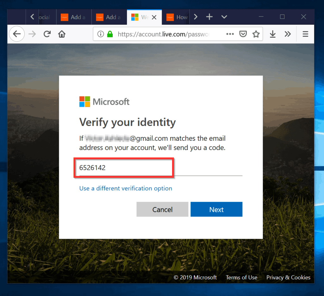Open the Terms of Use link

pos(241,277)
